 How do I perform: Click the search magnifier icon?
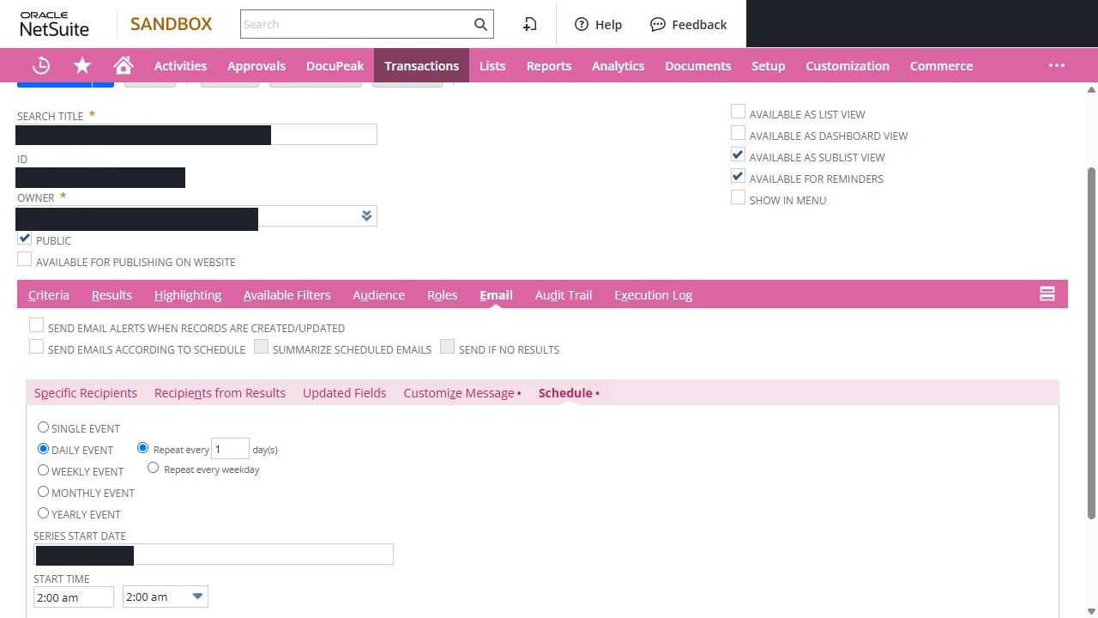[x=480, y=24]
